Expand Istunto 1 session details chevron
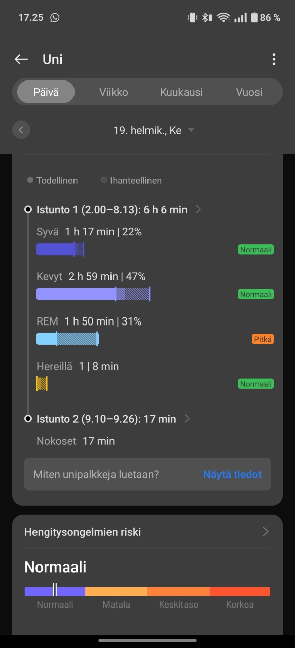 point(198,209)
